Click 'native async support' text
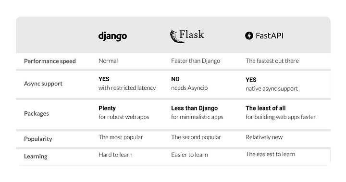346x182 pixels. (x=272, y=89)
